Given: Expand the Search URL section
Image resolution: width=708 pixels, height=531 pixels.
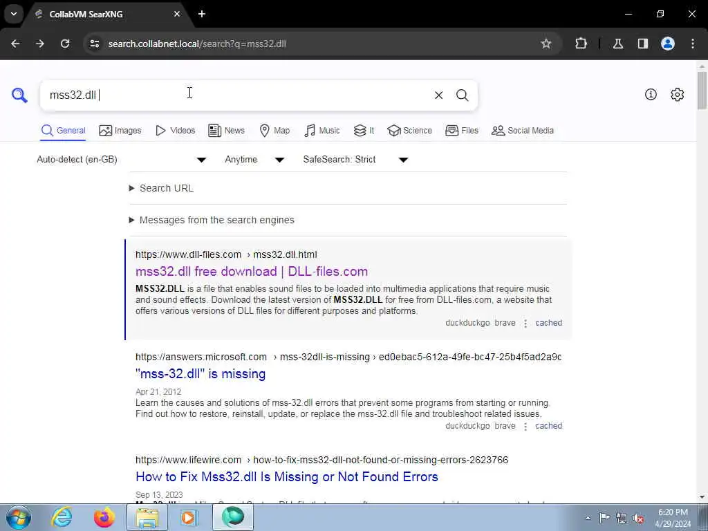Looking at the screenshot, I should (x=162, y=188).
